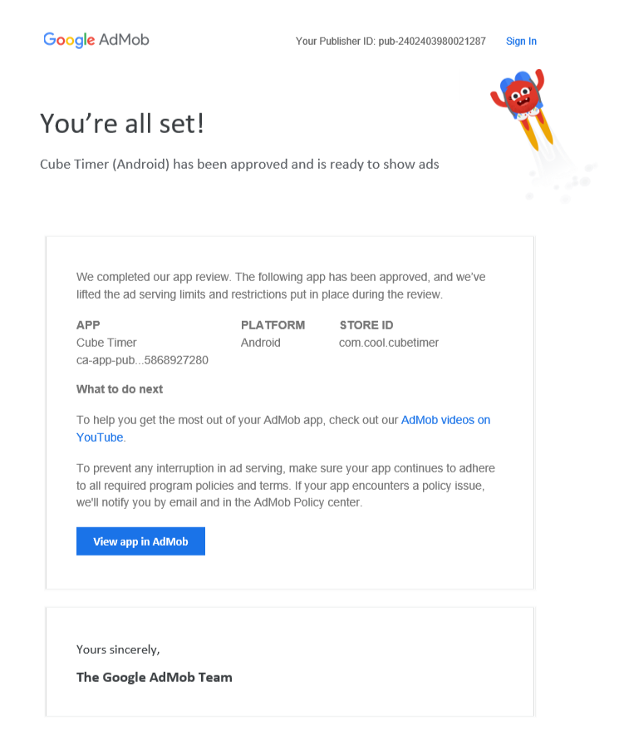
Task: Click the app review completed paragraph
Action: point(281,285)
